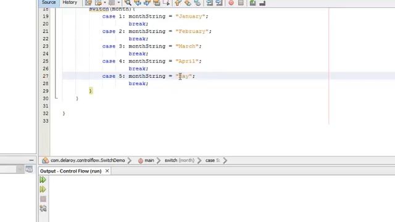Viewport: 395px width, 222px height.
Task: Click monthString on line 25
Action: coord(147,61)
